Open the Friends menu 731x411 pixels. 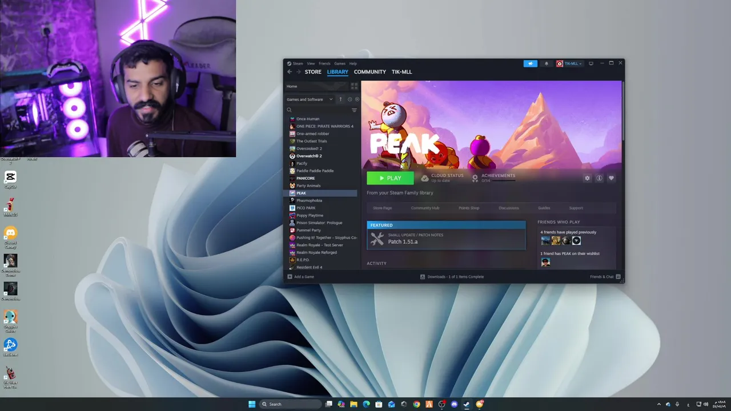click(324, 63)
